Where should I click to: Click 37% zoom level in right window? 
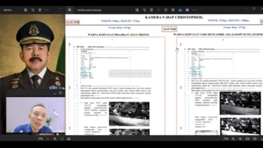pos(226,139)
